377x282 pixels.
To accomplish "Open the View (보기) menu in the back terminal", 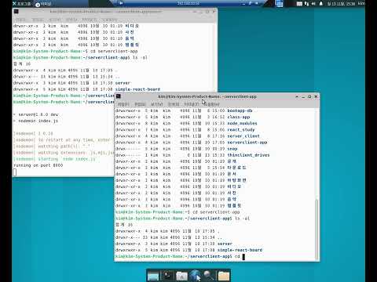I will [54, 20].
